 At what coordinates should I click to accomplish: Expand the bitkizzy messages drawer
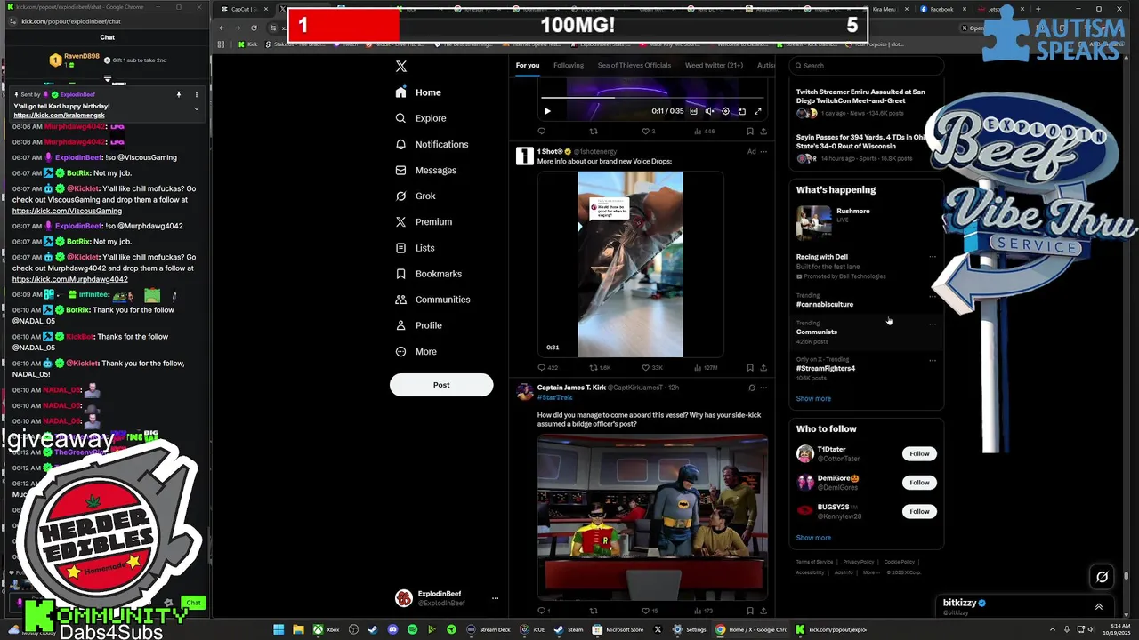click(1098, 607)
